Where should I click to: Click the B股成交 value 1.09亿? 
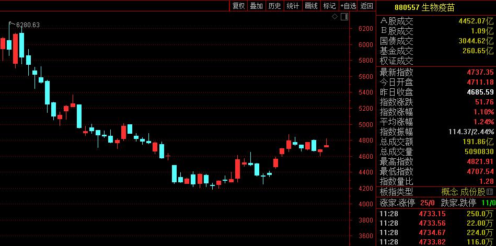(483, 31)
